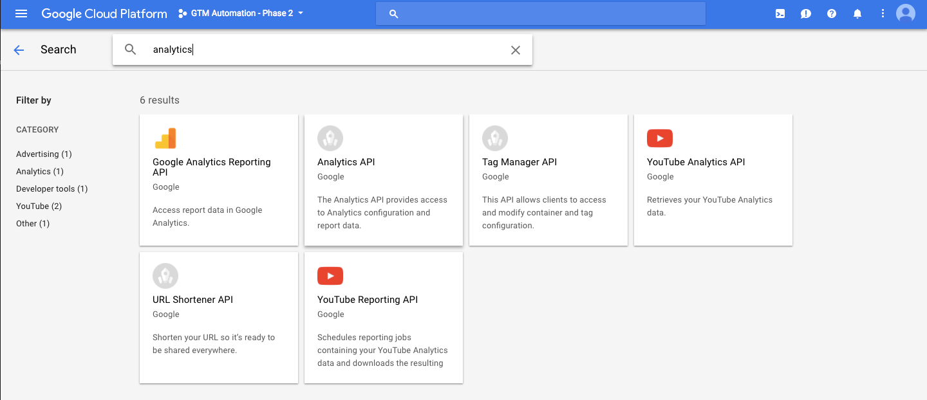
Task: Open the Tag Manager API card title
Action: [520, 162]
